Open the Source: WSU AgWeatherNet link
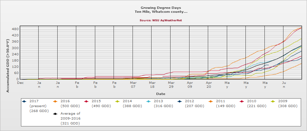The image size is (307, 131). pyautogui.click(x=160, y=20)
